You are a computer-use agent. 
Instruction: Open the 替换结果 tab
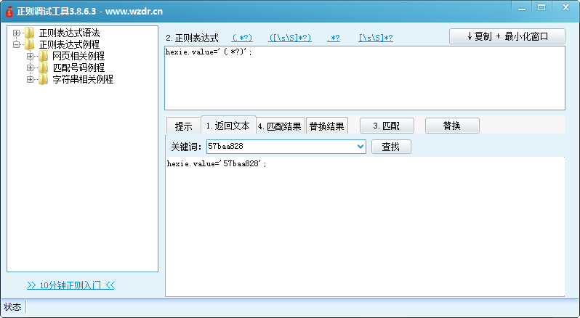326,126
